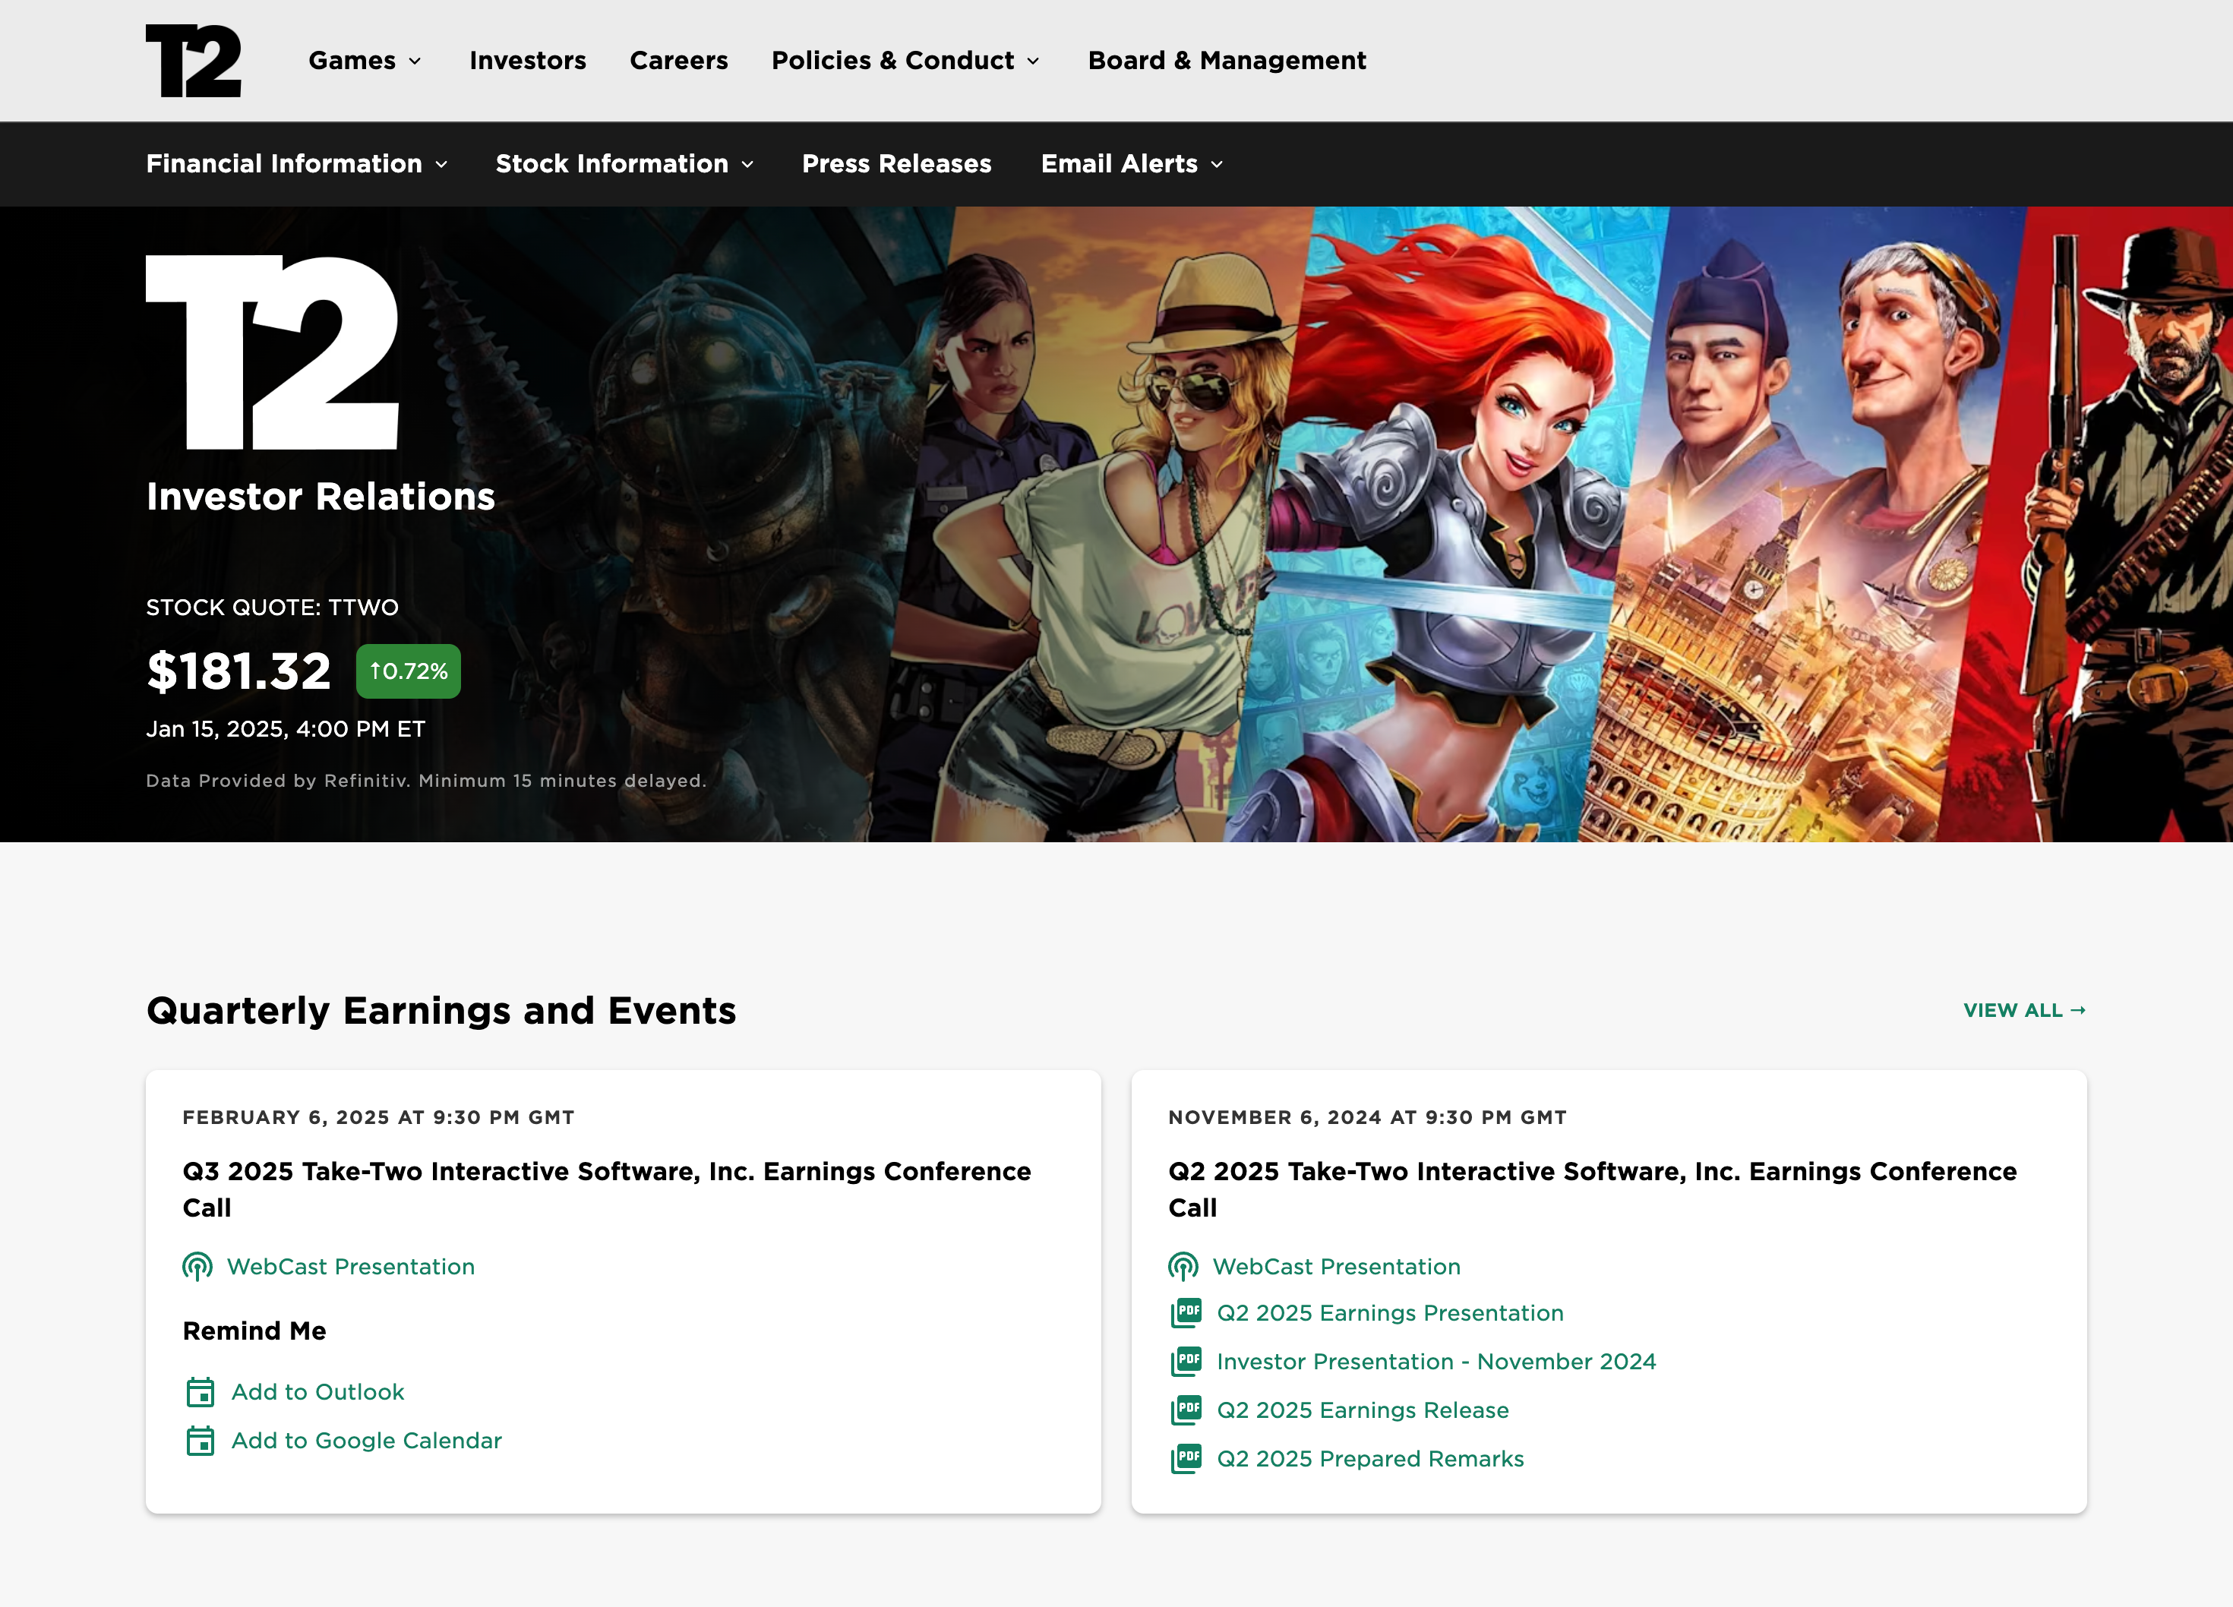Viewport: 2233px width, 1607px height.
Task: Click the VIEW ALL events link
Action: pyautogui.click(x=2023, y=1012)
